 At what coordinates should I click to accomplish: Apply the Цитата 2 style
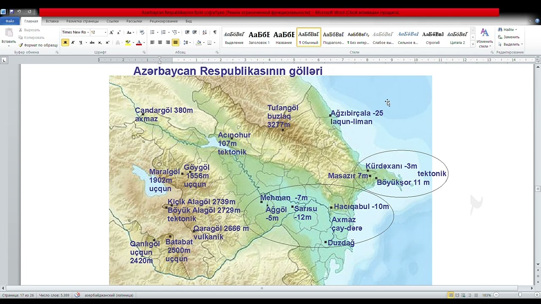457,37
